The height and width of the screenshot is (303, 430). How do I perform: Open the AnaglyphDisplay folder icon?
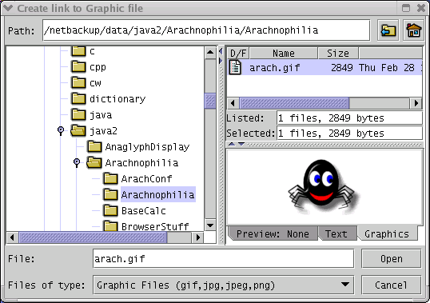[x=94, y=146]
